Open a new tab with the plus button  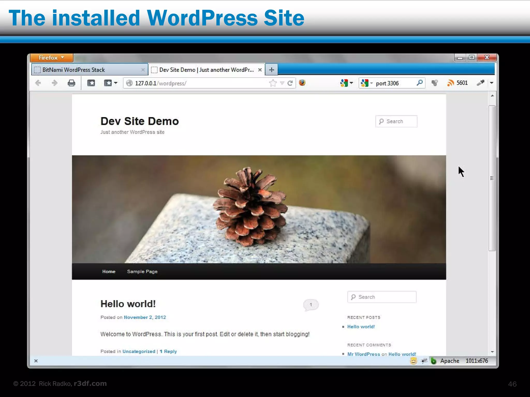point(271,70)
